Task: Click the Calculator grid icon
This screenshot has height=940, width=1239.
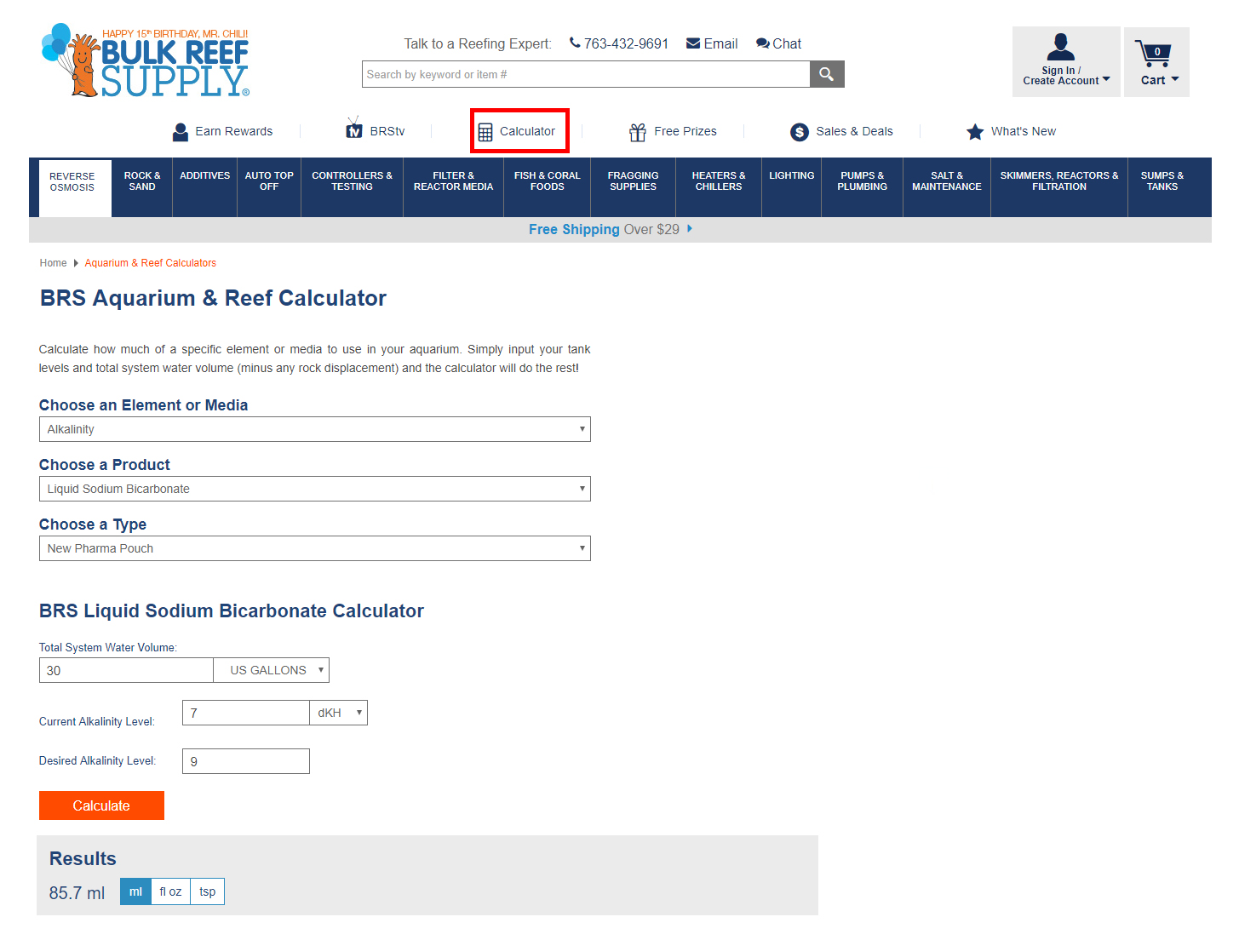Action: (485, 132)
